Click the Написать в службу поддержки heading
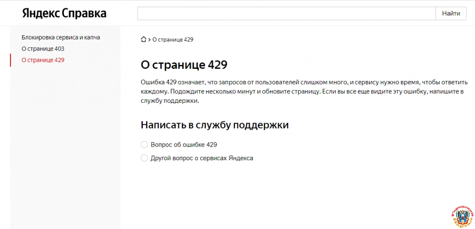Image resolution: width=475 pixels, height=229 pixels. click(215, 125)
